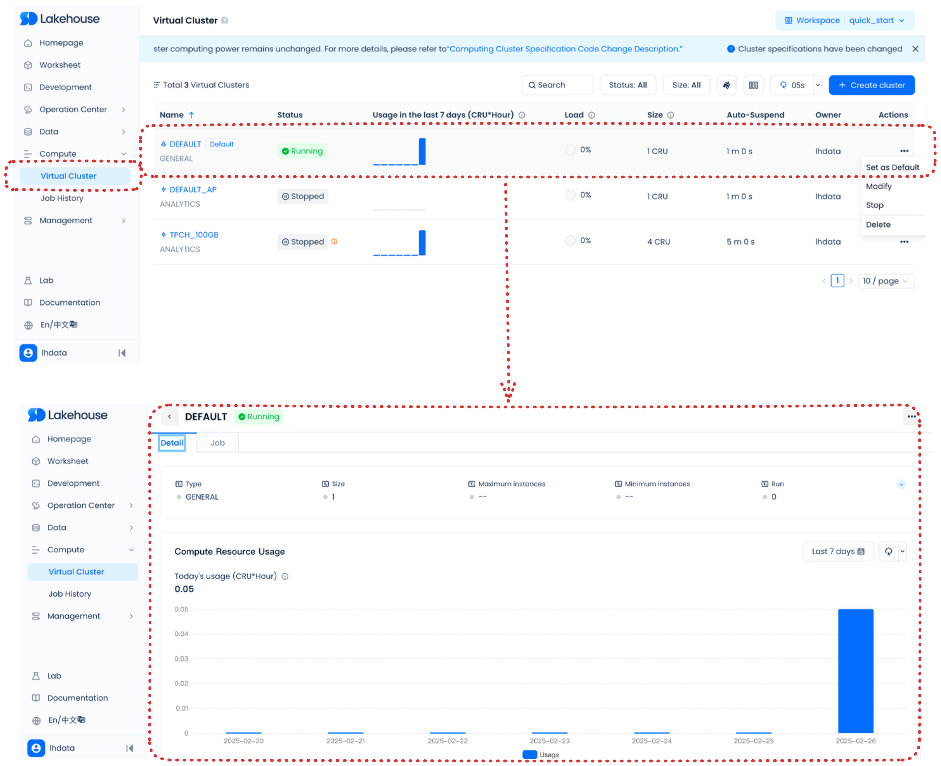Image resolution: width=941 pixels, height=766 pixels.
Task: Click the back arrow beside DEFAULT title
Action: tap(170, 417)
